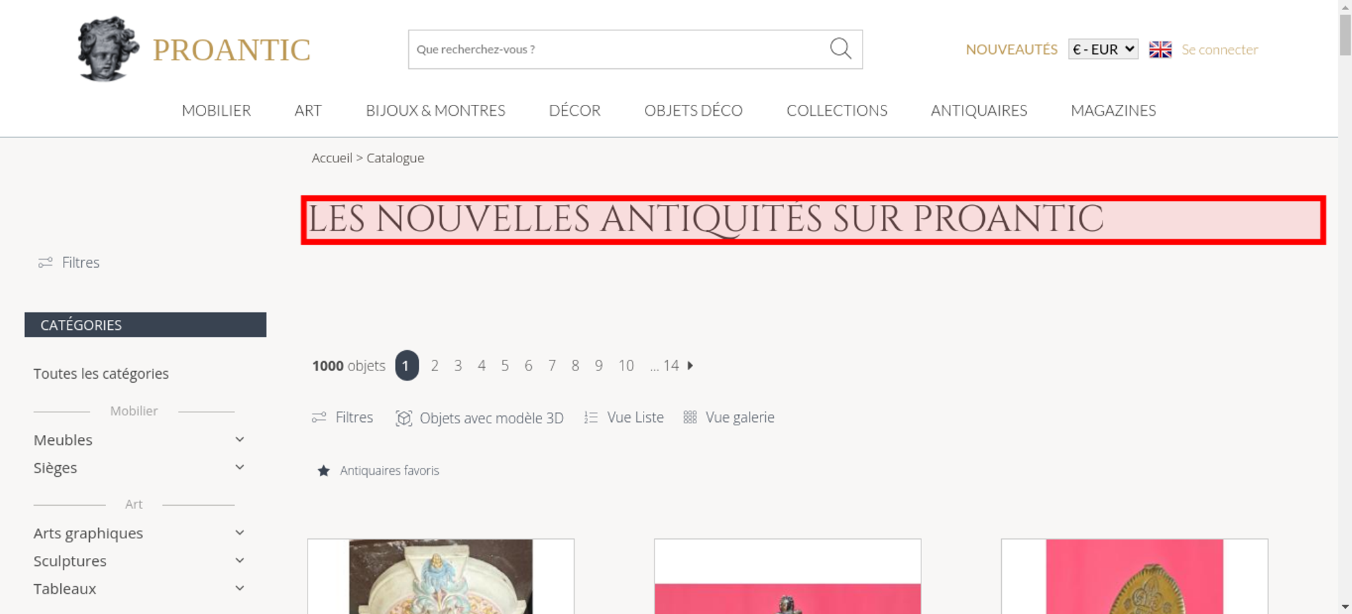Go to next page with the arrow
1352x614 pixels.
coord(690,365)
